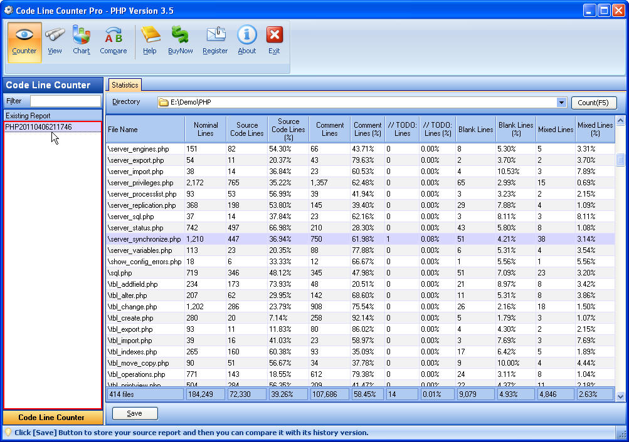
Task: Select row \tbl_operations.php
Action: 360,374
